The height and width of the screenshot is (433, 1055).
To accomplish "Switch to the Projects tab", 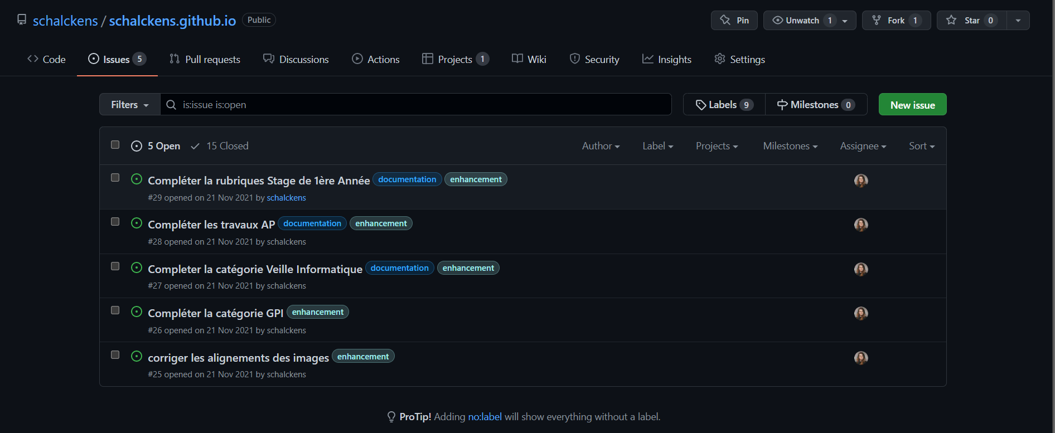I will [456, 59].
